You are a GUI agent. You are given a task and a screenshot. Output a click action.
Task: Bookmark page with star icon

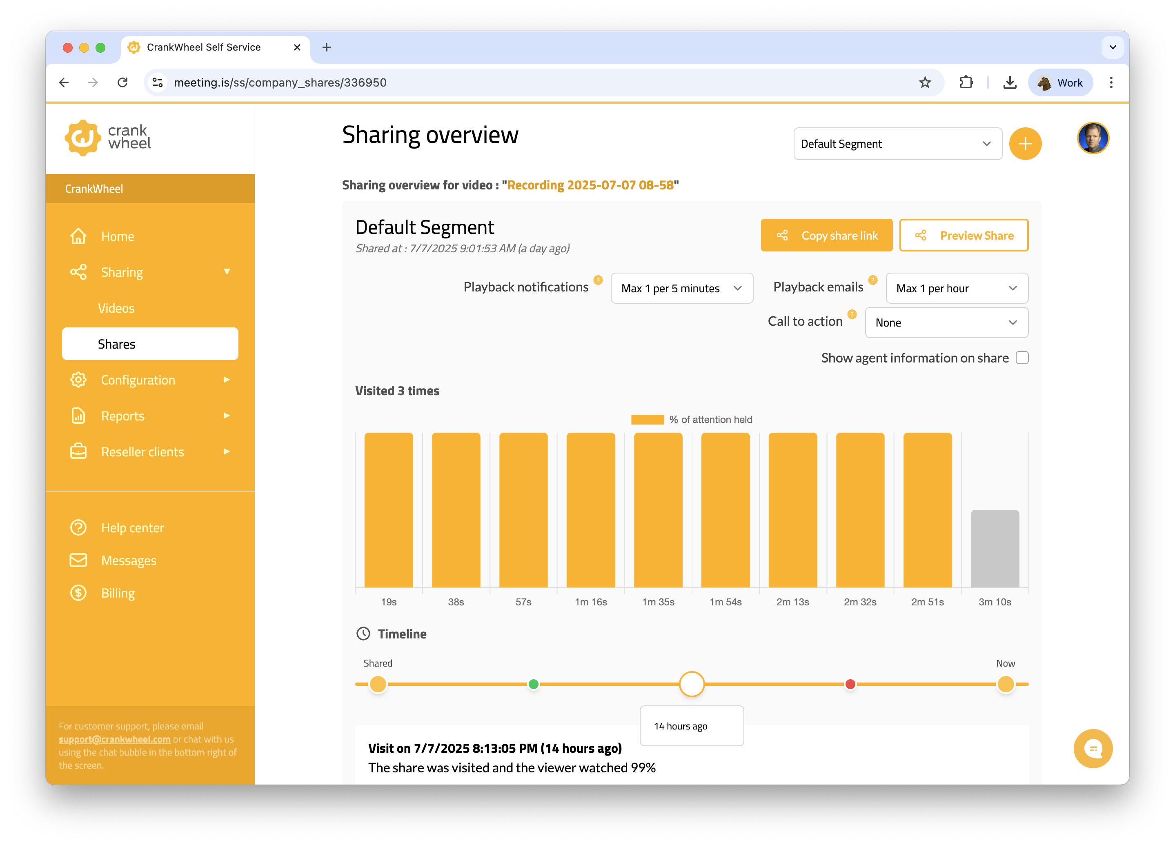[925, 82]
